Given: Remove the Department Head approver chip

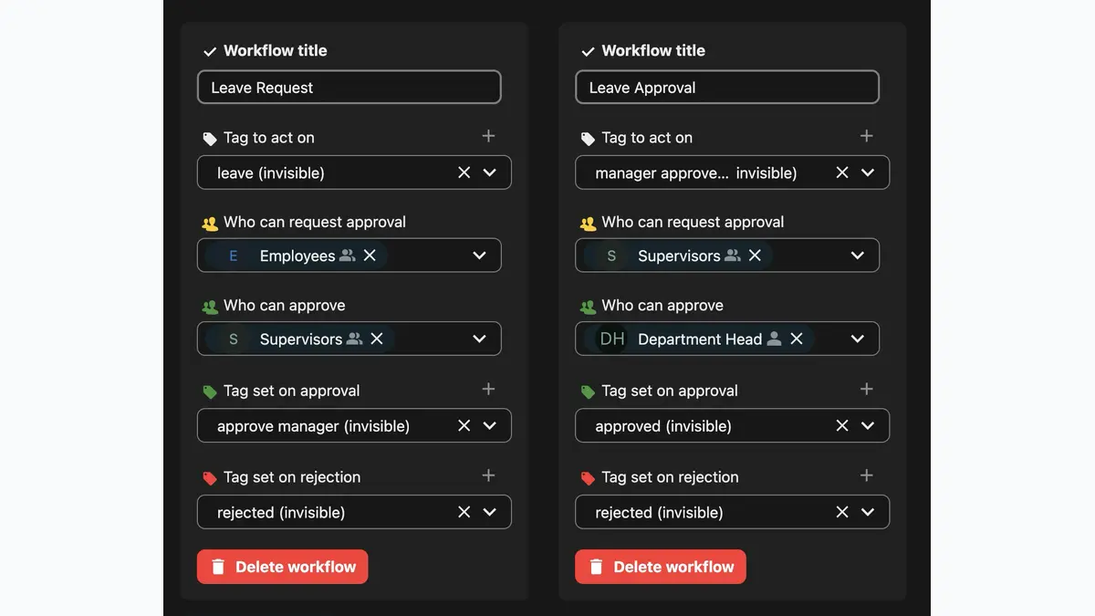Looking at the screenshot, I should (x=797, y=339).
